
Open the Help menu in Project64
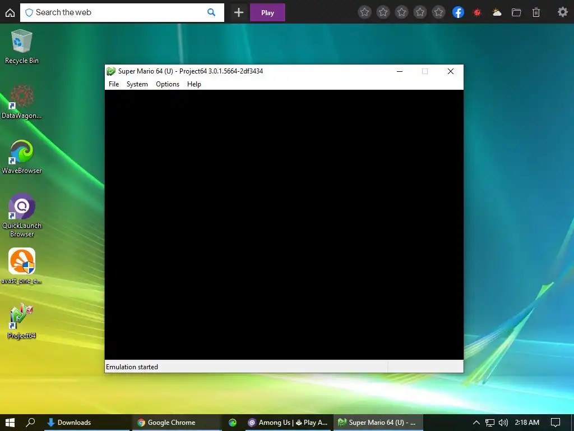194,84
